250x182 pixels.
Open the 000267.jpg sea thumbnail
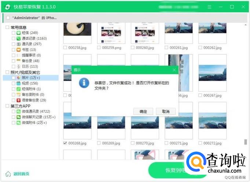tap(212, 73)
